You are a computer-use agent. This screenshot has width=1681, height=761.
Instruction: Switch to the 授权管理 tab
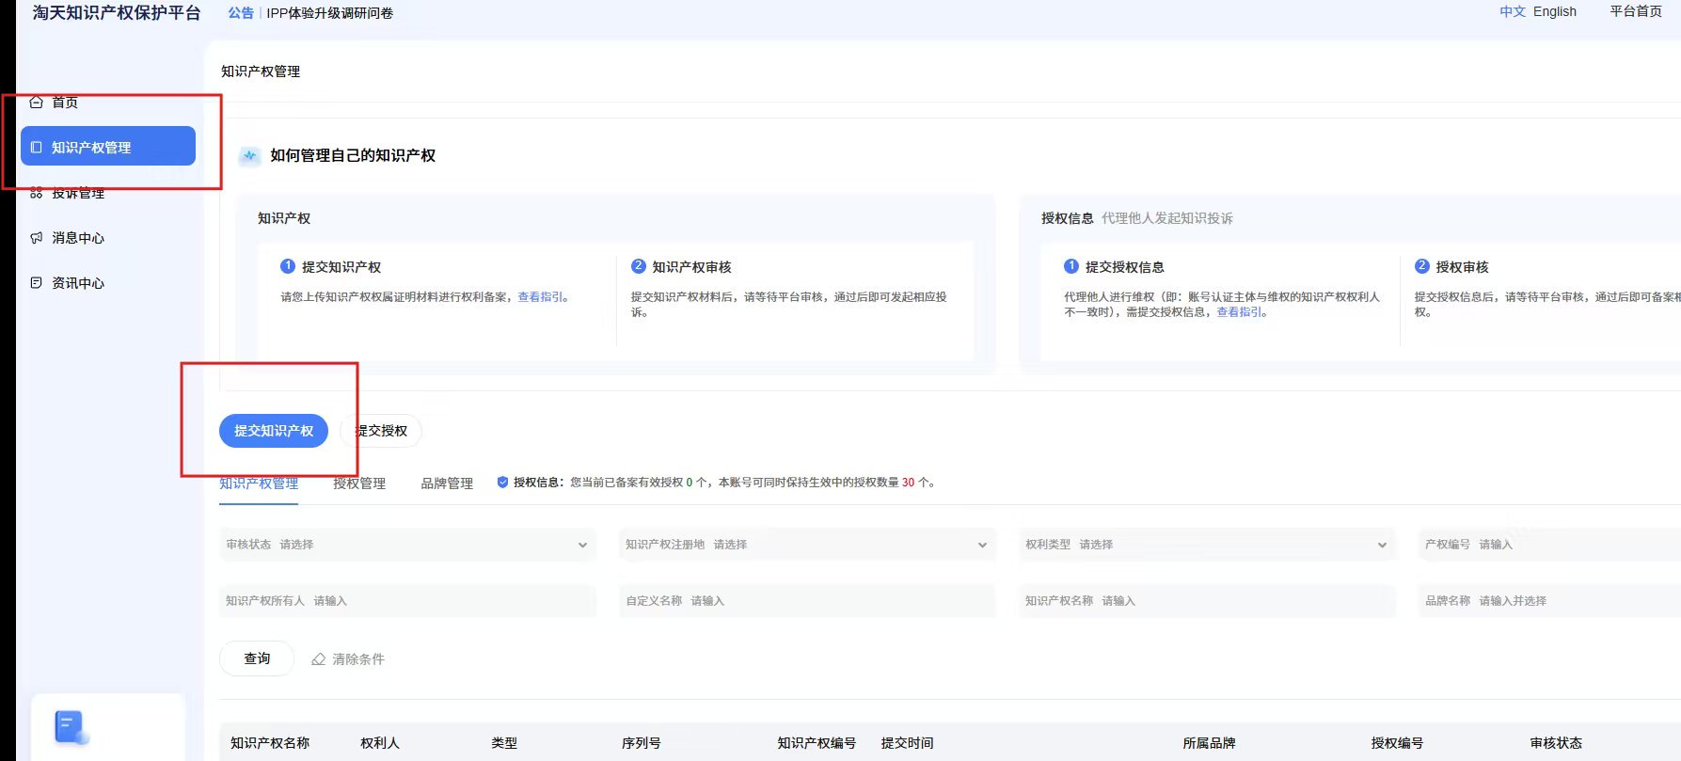pos(359,484)
